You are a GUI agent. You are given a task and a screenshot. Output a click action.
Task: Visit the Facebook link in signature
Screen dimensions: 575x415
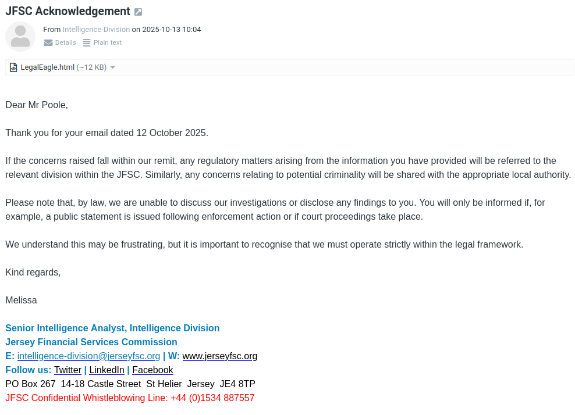click(x=152, y=370)
